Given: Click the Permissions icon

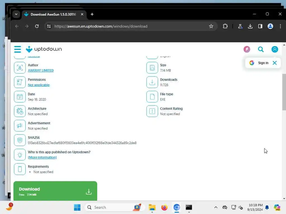Looking at the screenshot, I should tap(20, 82).
